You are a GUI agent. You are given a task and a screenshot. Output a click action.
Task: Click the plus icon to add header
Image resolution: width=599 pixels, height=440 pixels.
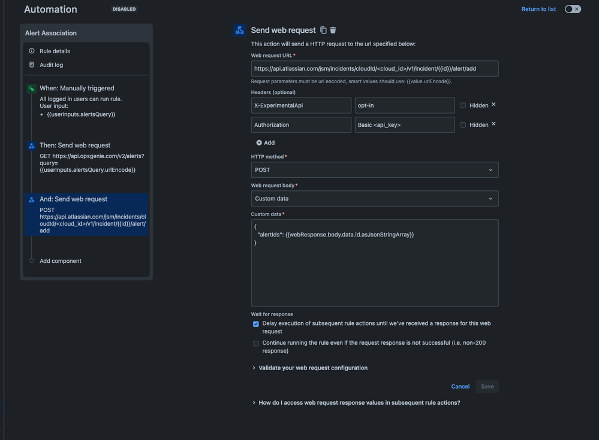[259, 142]
